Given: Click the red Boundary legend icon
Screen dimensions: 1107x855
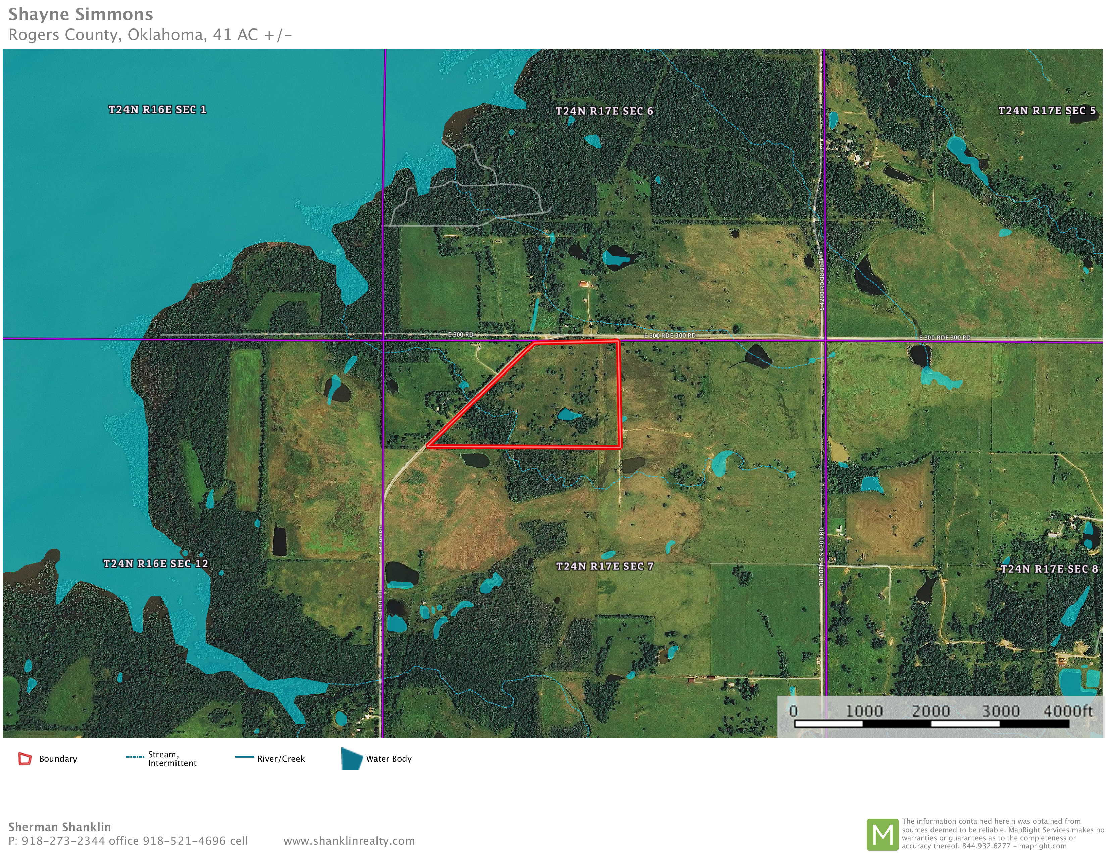Looking at the screenshot, I should point(25,759).
